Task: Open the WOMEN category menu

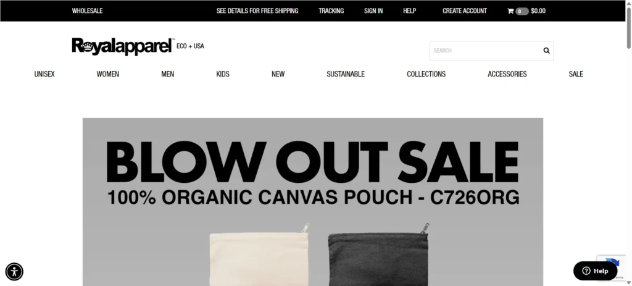Action: pos(107,74)
